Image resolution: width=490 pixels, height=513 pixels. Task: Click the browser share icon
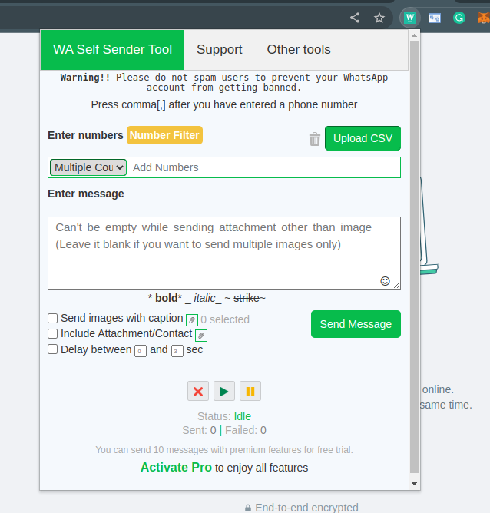(355, 18)
